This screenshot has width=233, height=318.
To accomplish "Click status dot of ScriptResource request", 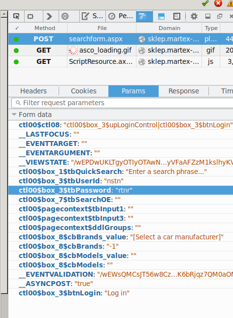I will pos(16,62).
